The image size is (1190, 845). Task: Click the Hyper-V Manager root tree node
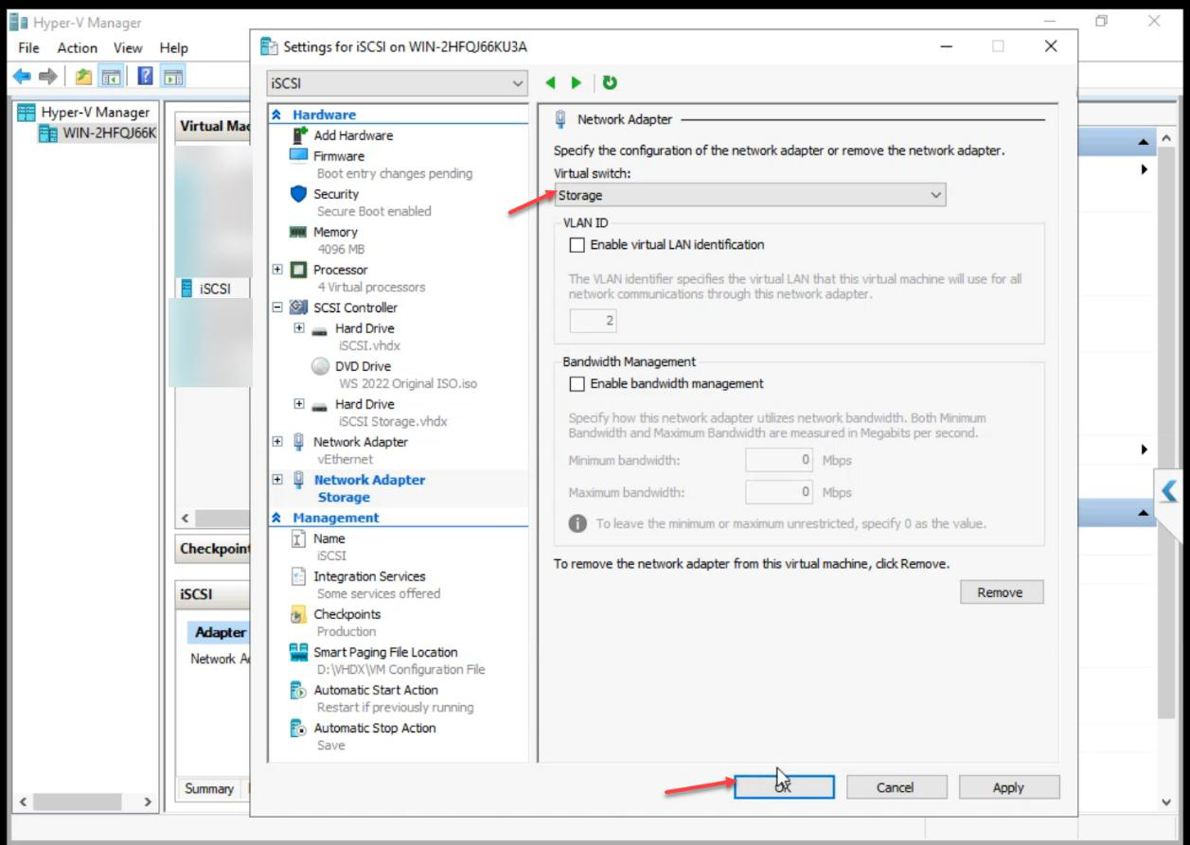click(83, 112)
